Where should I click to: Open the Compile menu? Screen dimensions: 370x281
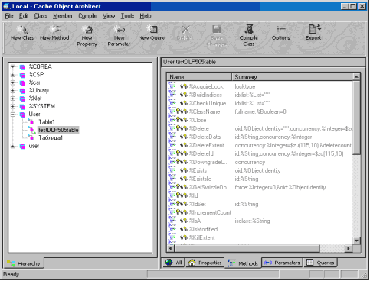[x=87, y=16]
